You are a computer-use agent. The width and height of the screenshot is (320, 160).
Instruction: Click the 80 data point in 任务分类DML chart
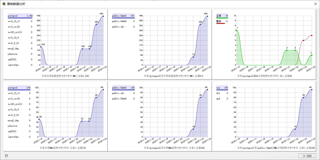click(x=96, y=97)
